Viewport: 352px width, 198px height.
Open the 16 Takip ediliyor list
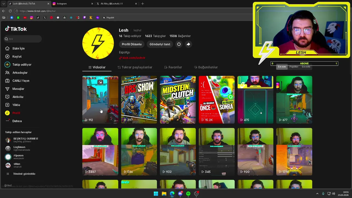pos(130,36)
